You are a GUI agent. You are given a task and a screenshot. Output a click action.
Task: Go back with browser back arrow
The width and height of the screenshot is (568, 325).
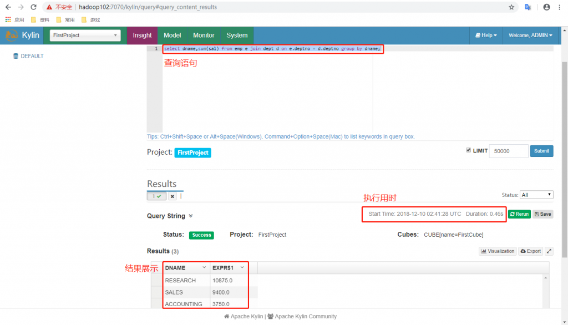8,7
